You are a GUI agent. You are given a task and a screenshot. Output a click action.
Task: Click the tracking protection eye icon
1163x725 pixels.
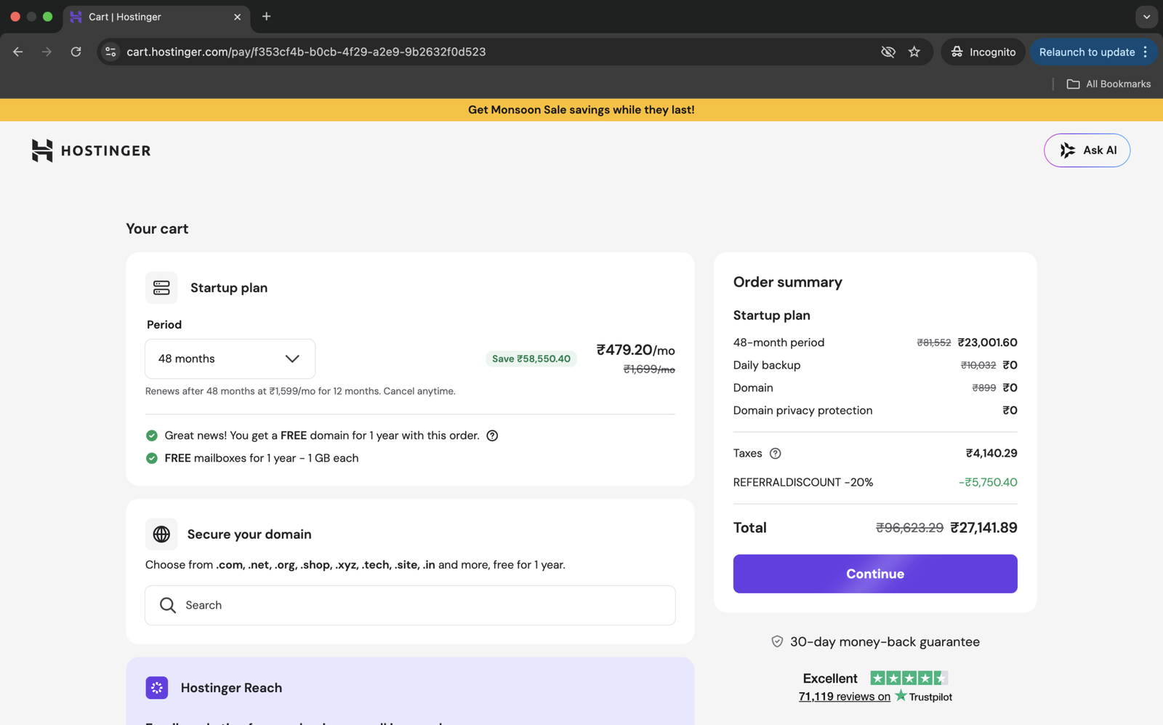(888, 52)
